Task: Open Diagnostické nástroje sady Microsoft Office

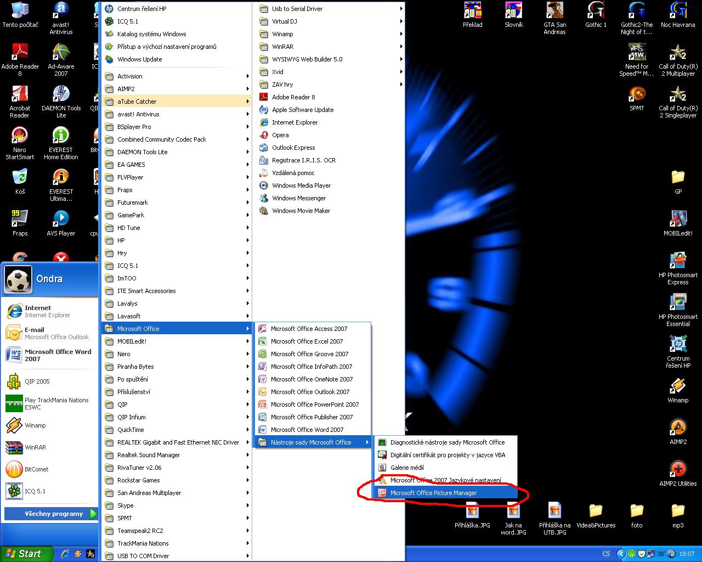Action: coord(445,442)
